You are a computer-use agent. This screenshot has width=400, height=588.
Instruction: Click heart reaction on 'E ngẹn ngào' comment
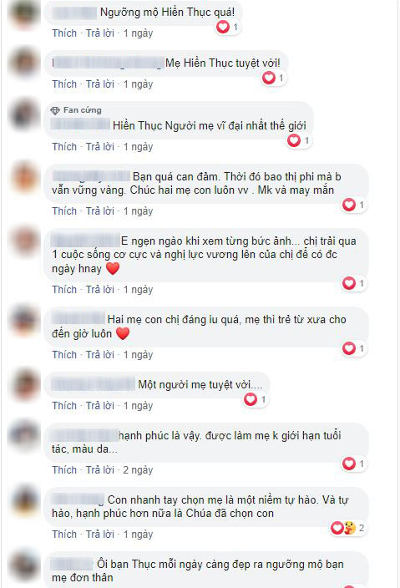pyautogui.click(x=349, y=283)
